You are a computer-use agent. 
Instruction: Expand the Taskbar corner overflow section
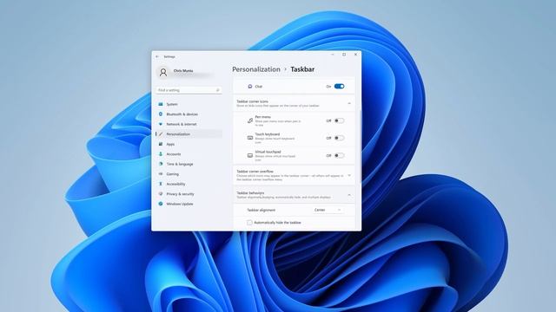coord(349,175)
